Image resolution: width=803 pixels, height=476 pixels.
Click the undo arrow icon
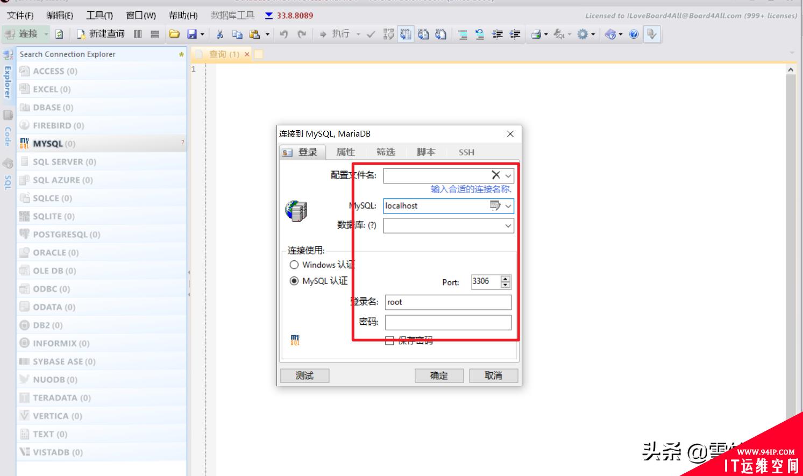(x=283, y=34)
